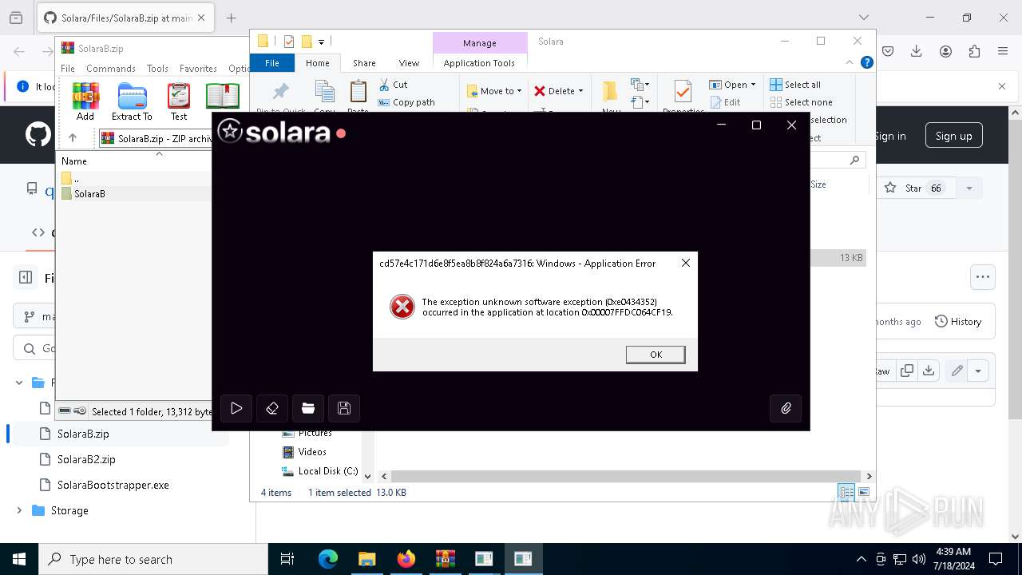Toggle GitHub file tree sidebar panel
Viewport: 1022px width, 575px height.
click(26, 277)
